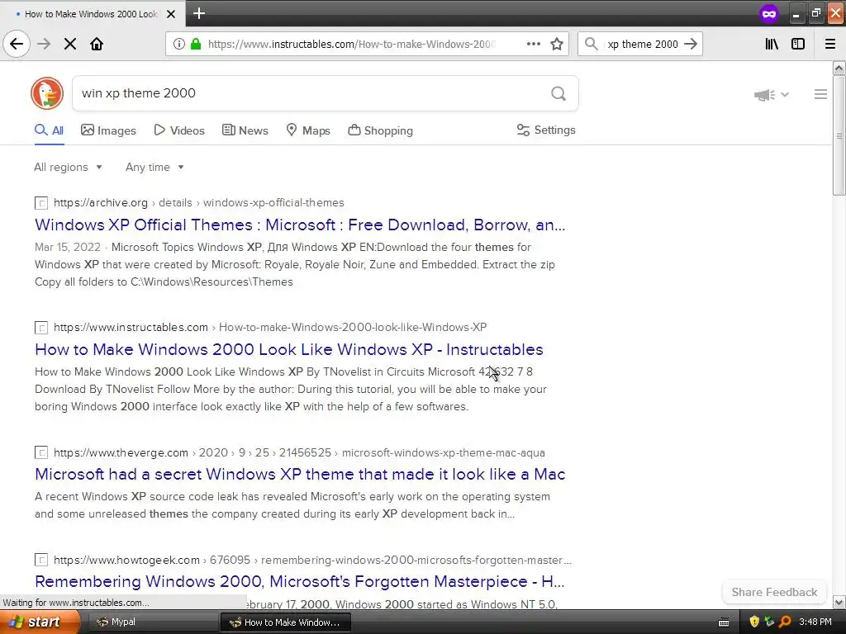
Task: Click the browser search box text 'xp theme 2000'
Action: tap(642, 45)
